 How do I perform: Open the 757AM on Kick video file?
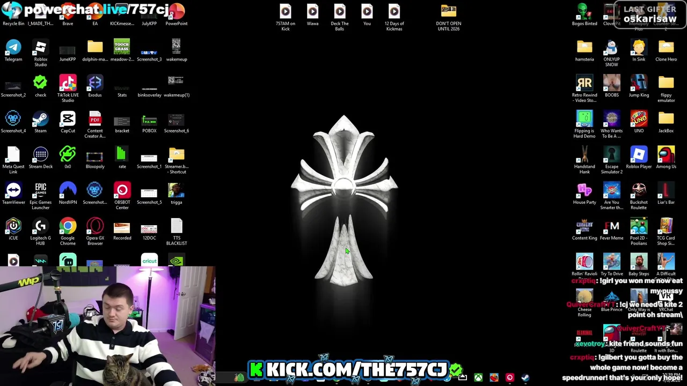point(286,17)
